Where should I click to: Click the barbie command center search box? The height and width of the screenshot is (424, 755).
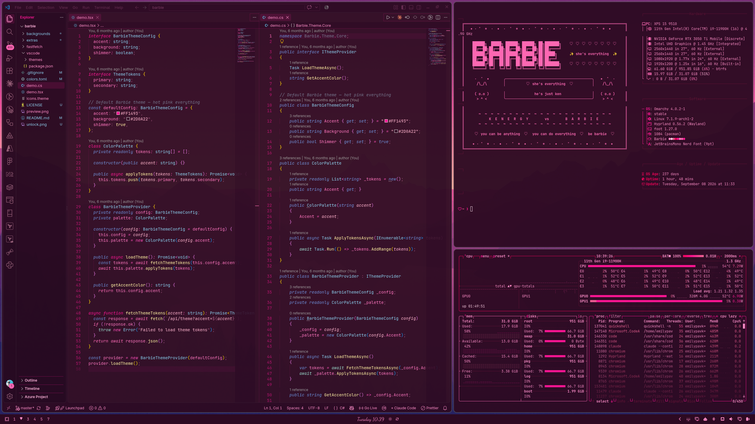coord(227,7)
